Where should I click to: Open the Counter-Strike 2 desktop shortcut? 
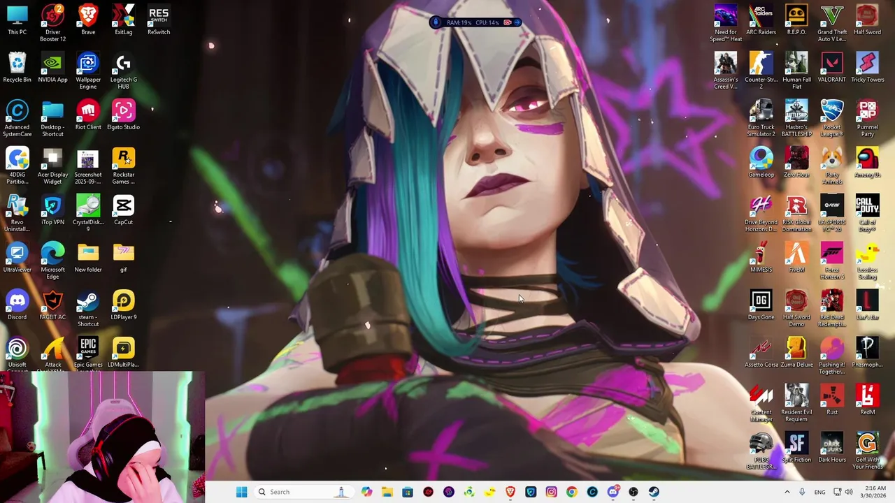(x=761, y=71)
